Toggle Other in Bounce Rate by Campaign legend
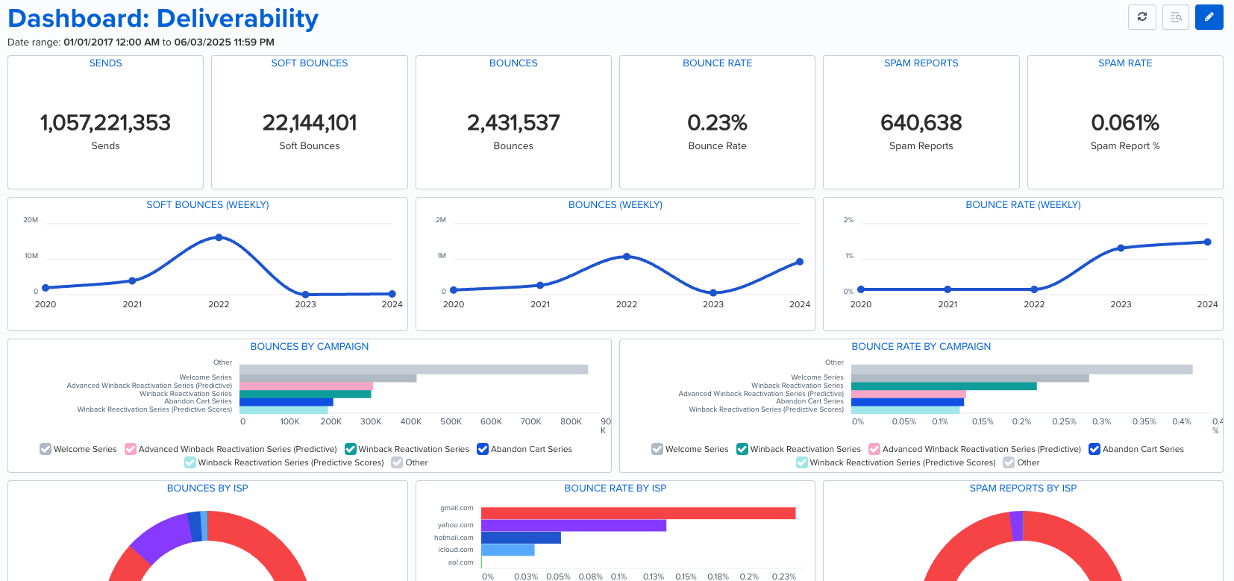The height and width of the screenshot is (581, 1234). (x=1009, y=462)
